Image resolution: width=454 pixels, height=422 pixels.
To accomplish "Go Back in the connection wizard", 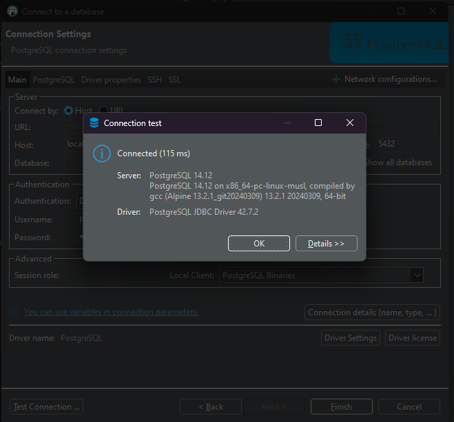I will click(x=211, y=407).
